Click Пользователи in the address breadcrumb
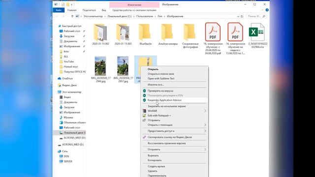315x177 pixels. click(x=144, y=16)
